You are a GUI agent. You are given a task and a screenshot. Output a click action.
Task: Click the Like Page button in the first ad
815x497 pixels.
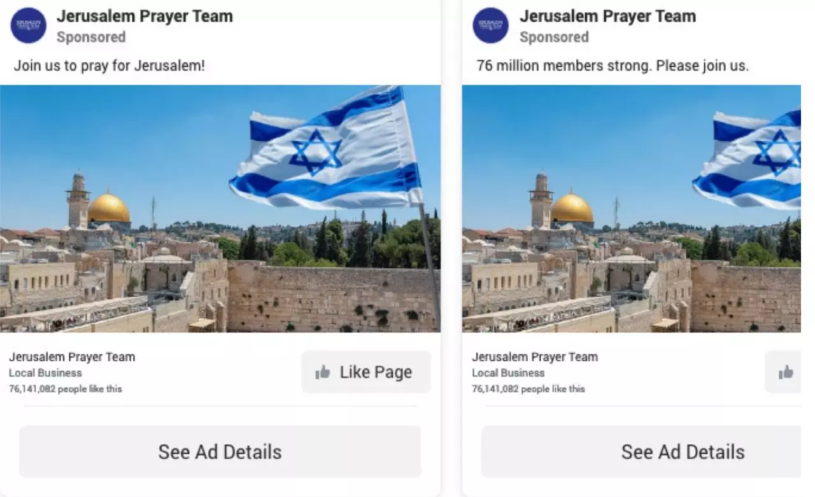[x=366, y=372]
